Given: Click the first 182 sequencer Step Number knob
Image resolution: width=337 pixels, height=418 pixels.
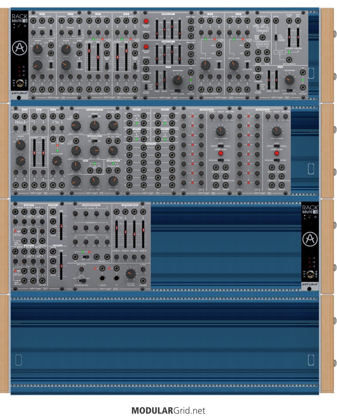Looking at the screenshot, I should (220, 131).
